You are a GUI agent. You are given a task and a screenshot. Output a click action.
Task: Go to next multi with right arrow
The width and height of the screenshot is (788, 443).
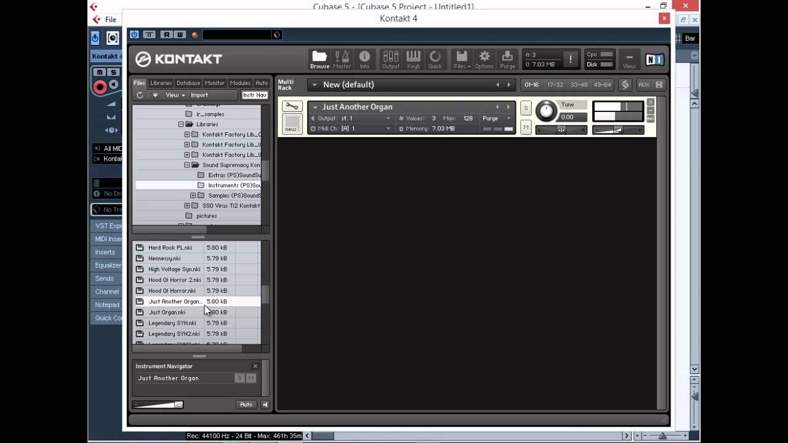tap(509, 85)
